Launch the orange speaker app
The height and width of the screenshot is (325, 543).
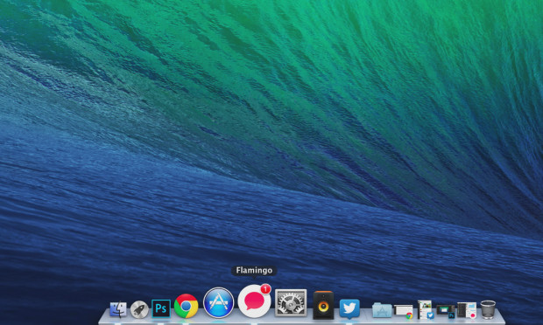(323, 305)
